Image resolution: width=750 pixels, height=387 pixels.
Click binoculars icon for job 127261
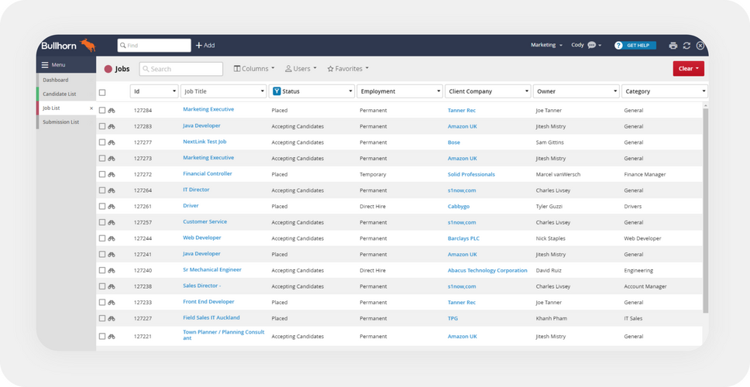pyautogui.click(x=112, y=207)
